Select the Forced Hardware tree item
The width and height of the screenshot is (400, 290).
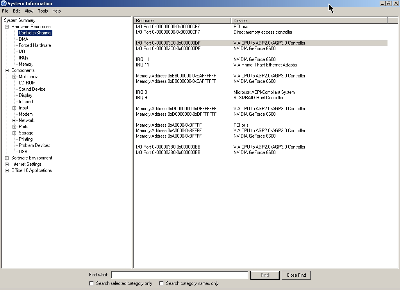[x=35, y=45]
